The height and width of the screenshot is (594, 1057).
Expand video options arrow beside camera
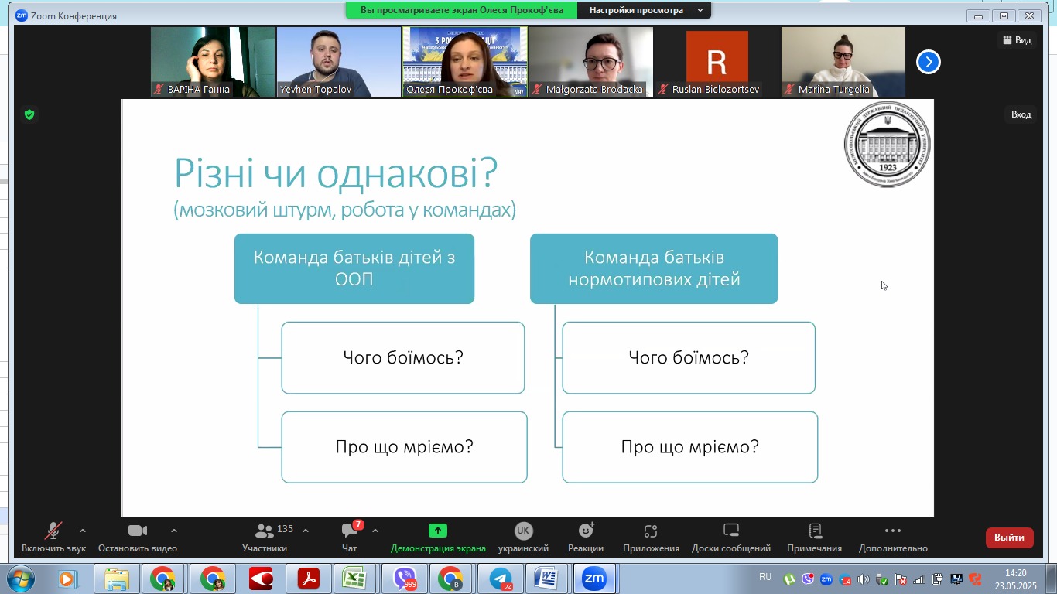pos(174,531)
